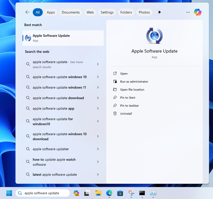Click Pin to Start

tap(128, 98)
